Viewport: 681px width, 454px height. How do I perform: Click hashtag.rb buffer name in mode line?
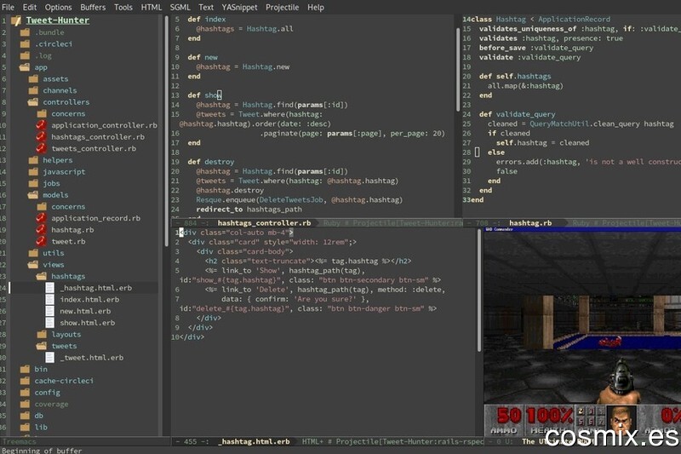(x=530, y=223)
